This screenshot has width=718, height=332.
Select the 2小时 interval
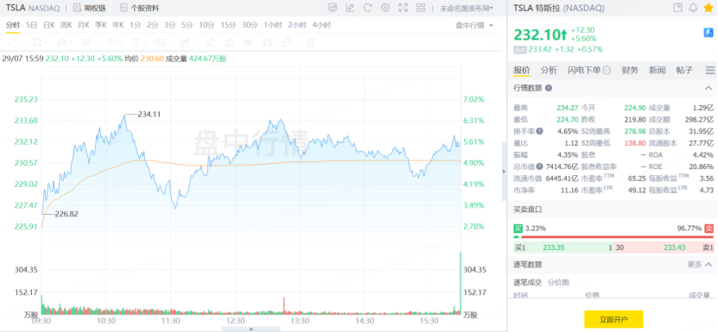click(297, 25)
